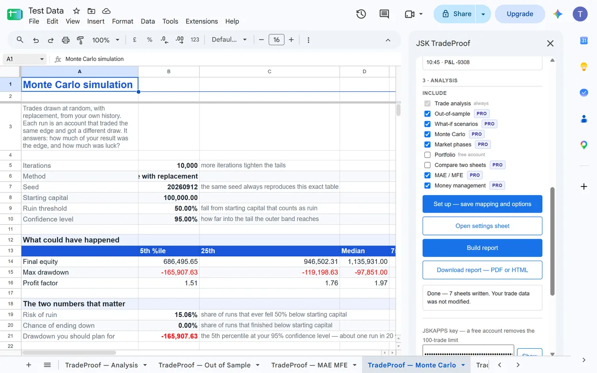Click Download report — PDF or HTML

click(x=482, y=270)
